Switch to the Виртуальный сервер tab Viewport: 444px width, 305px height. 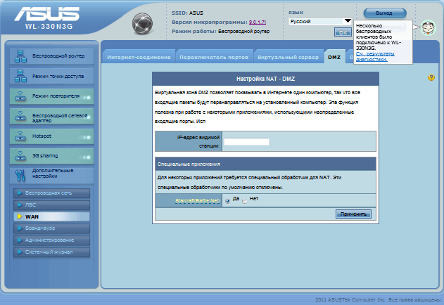pos(288,56)
